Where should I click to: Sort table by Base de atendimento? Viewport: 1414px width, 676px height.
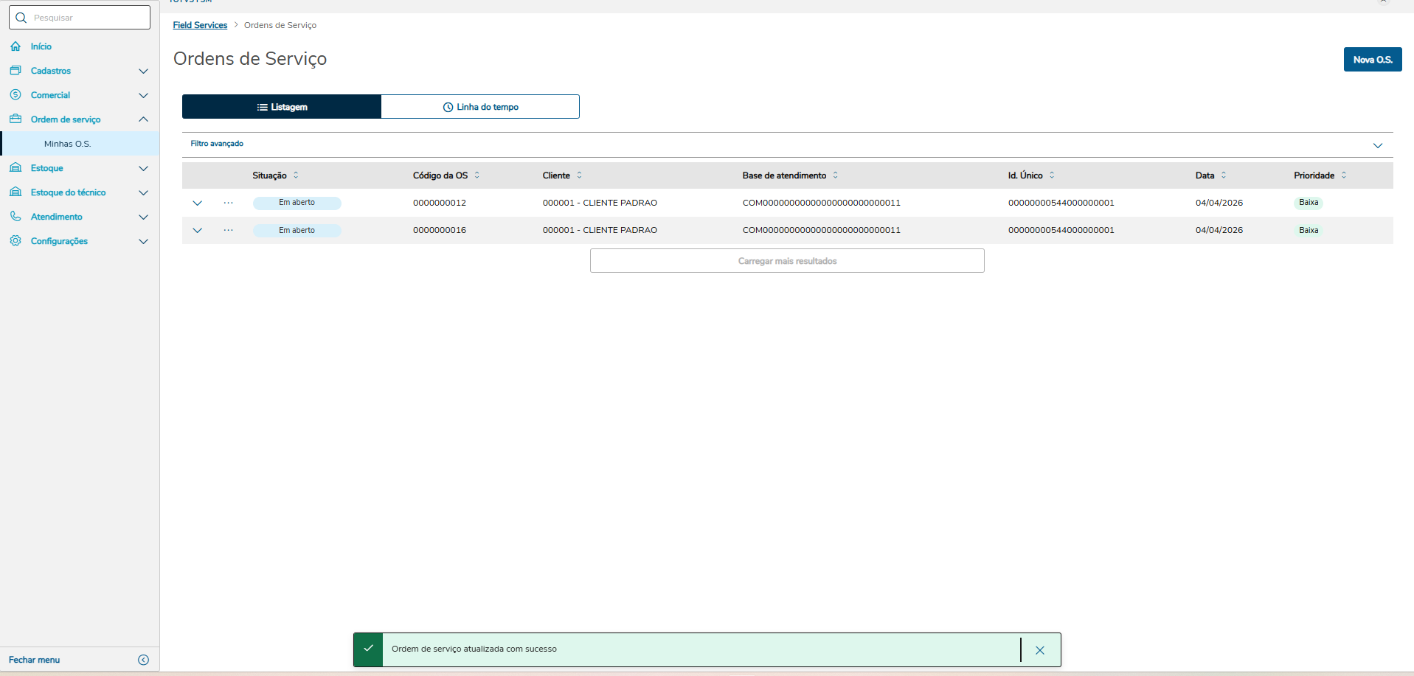tap(836, 175)
